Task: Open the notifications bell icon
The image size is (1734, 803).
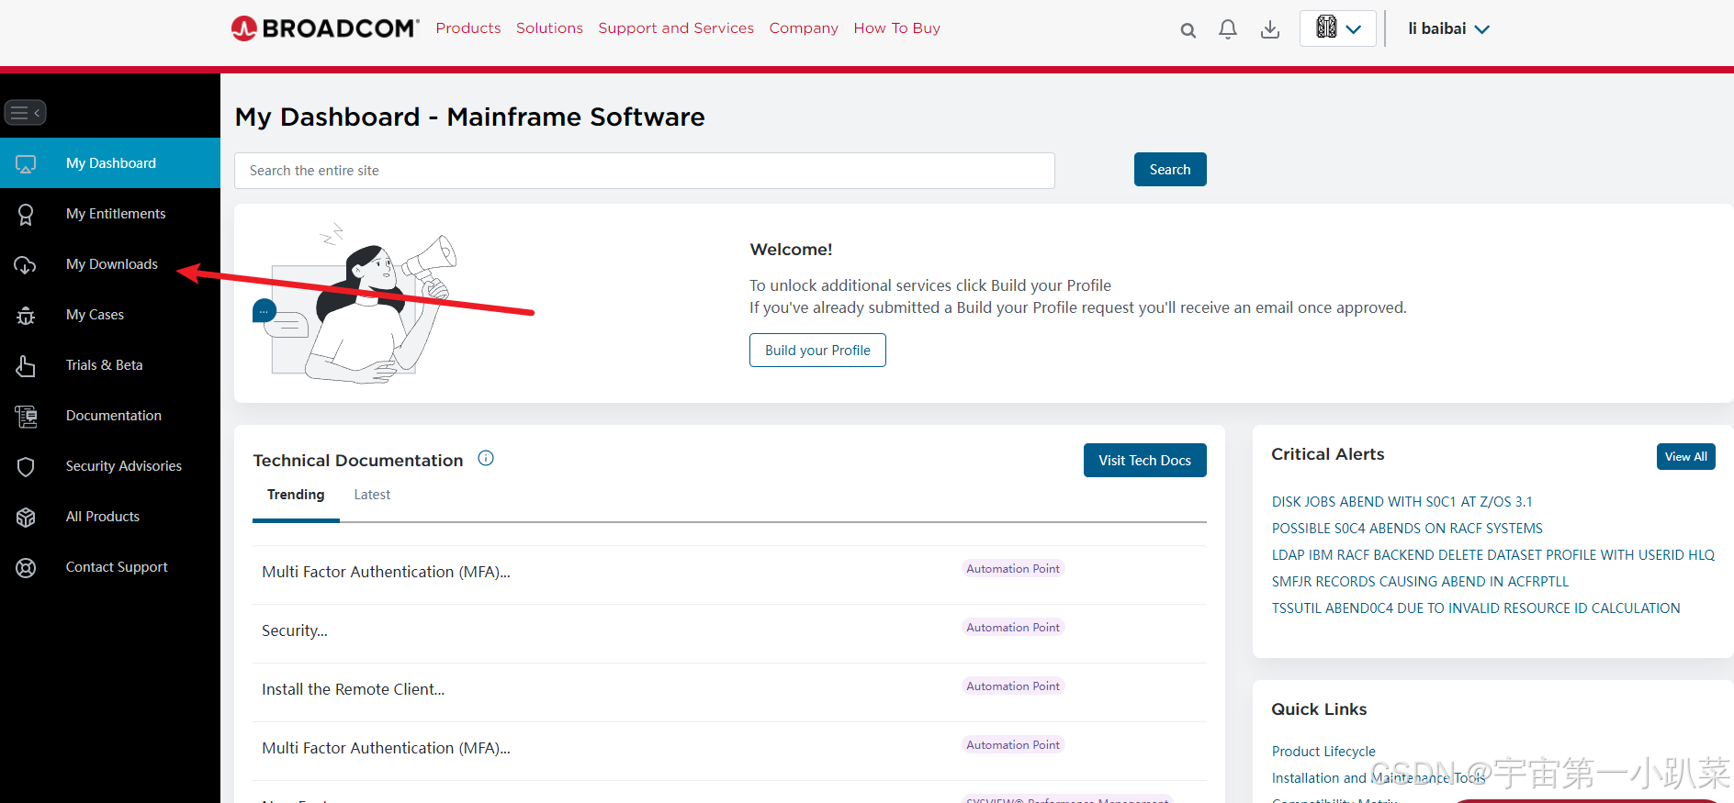Action: (x=1228, y=29)
